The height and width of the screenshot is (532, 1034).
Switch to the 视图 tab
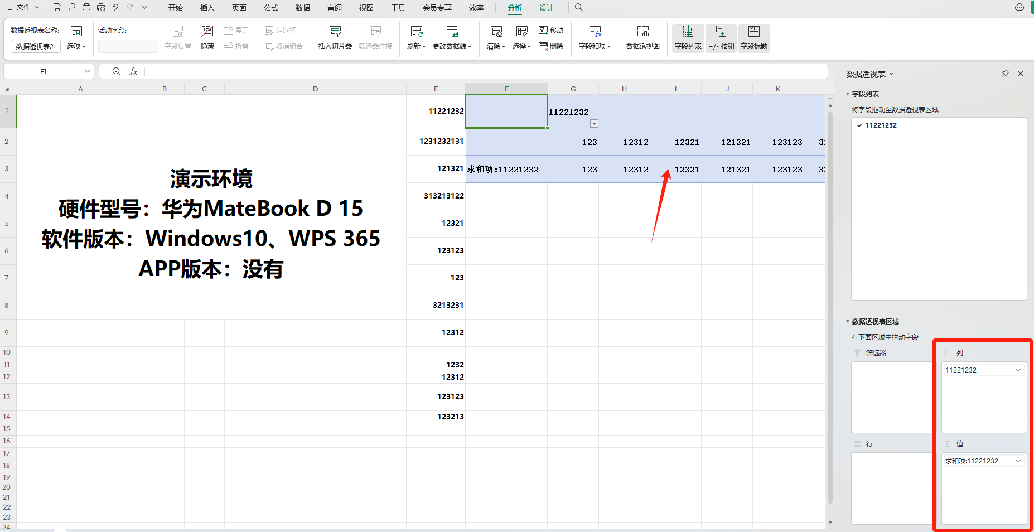366,7
